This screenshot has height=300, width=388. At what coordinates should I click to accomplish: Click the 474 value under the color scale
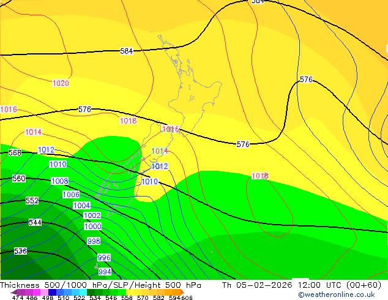[18, 298]
